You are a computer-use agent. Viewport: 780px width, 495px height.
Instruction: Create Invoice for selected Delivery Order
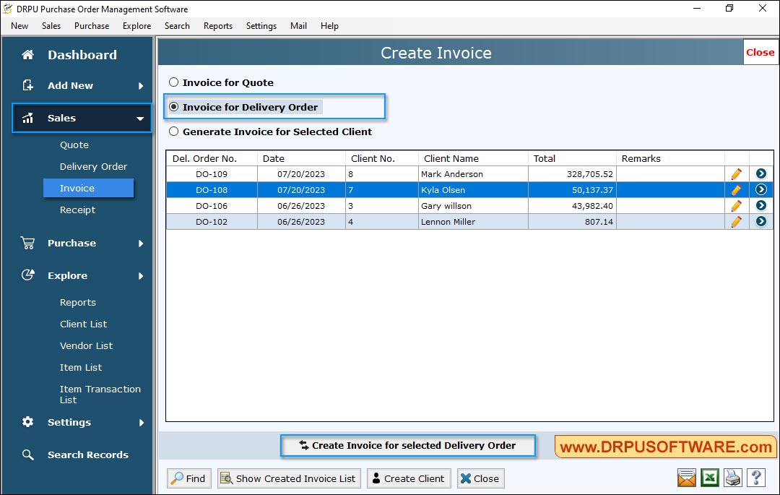click(407, 445)
